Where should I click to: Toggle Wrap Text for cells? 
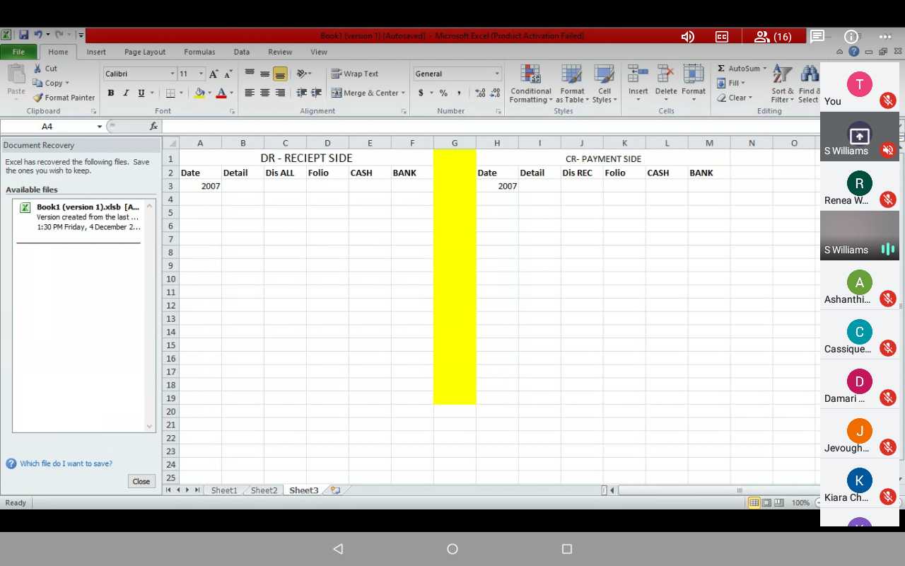click(x=355, y=74)
